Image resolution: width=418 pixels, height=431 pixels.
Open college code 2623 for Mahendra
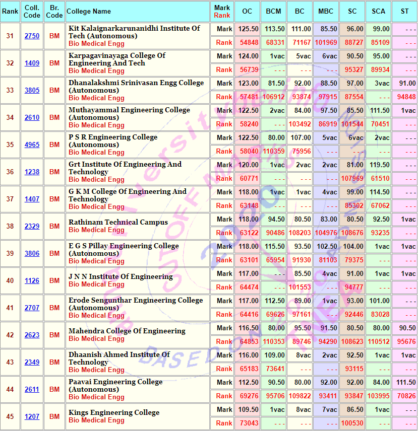pyautogui.click(x=32, y=335)
